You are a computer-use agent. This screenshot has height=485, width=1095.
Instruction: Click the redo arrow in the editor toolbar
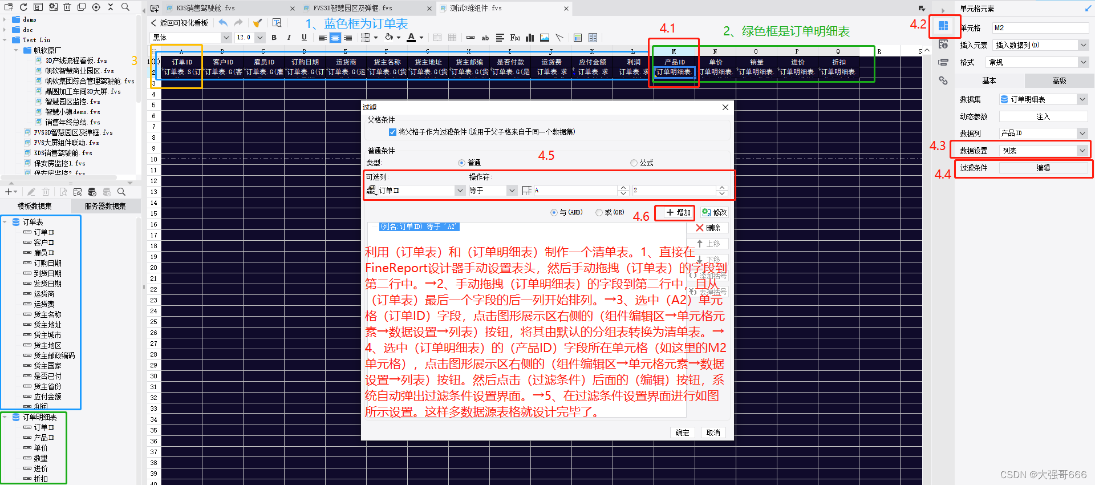pos(238,23)
